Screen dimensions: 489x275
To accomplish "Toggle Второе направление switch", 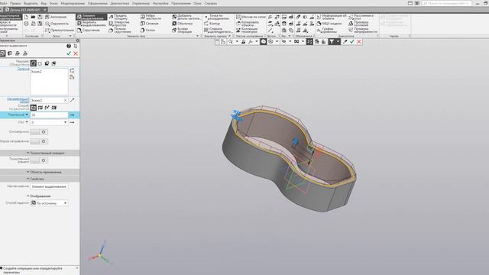I will click(x=39, y=141).
